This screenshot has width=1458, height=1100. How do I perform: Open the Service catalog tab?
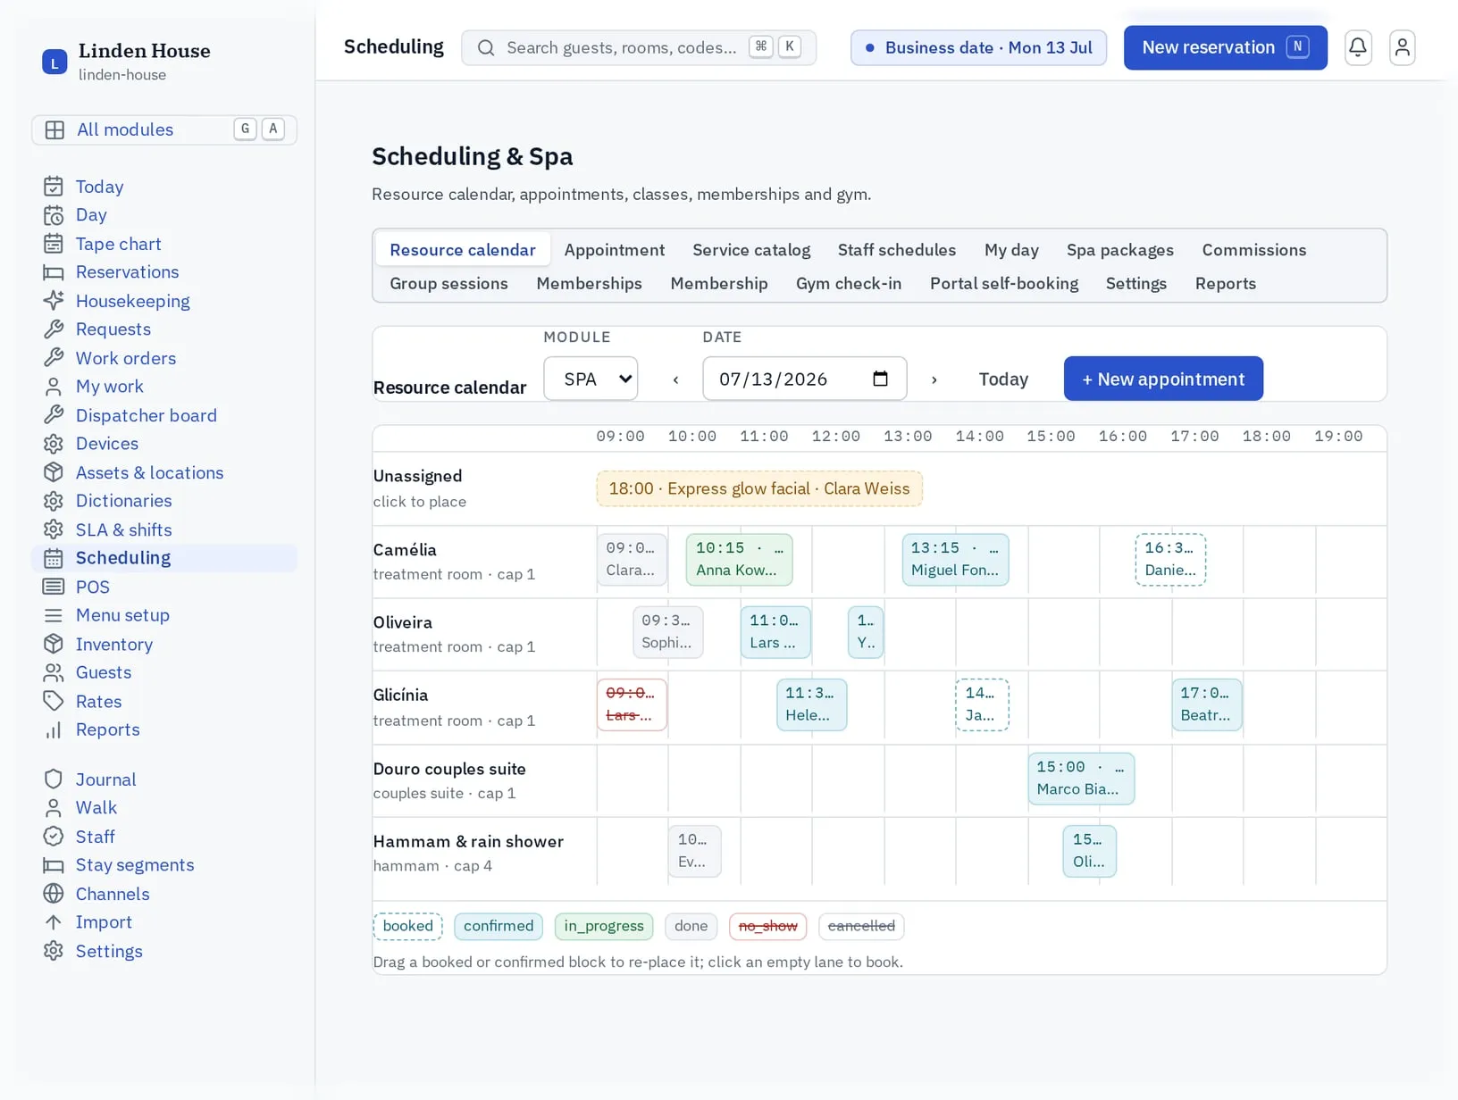pos(751,250)
